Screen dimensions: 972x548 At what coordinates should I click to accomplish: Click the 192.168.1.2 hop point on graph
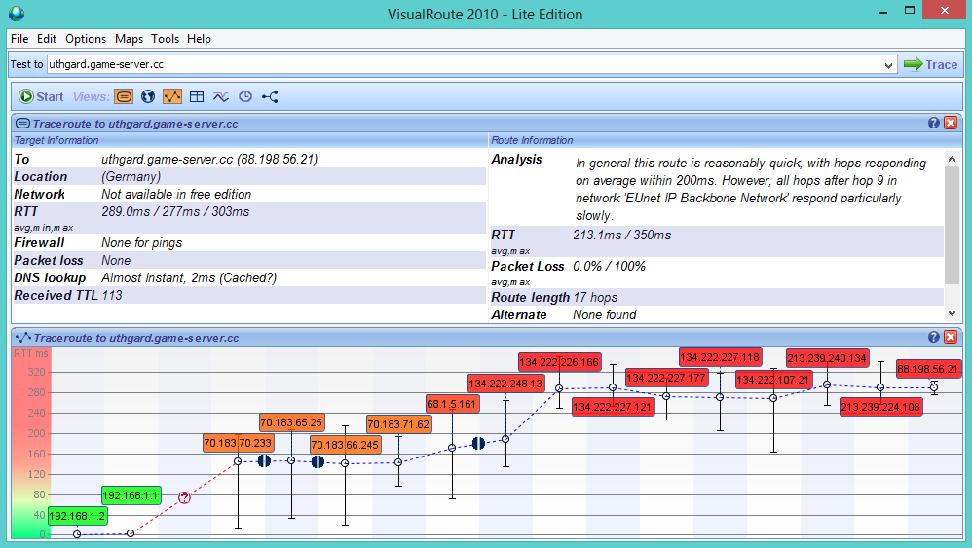click(77, 533)
